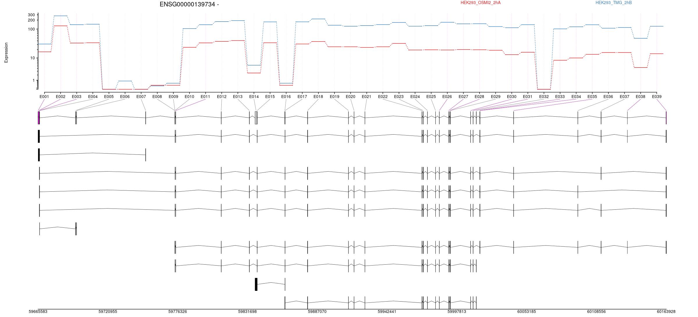Screen dimensions: 698x317
Task: Click genomic coordinate 59887070
Action: [x=317, y=311]
